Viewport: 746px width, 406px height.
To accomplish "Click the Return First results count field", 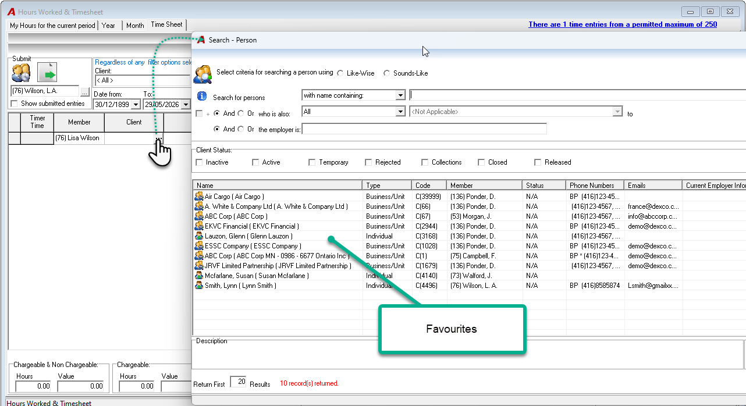I will 239,382.
